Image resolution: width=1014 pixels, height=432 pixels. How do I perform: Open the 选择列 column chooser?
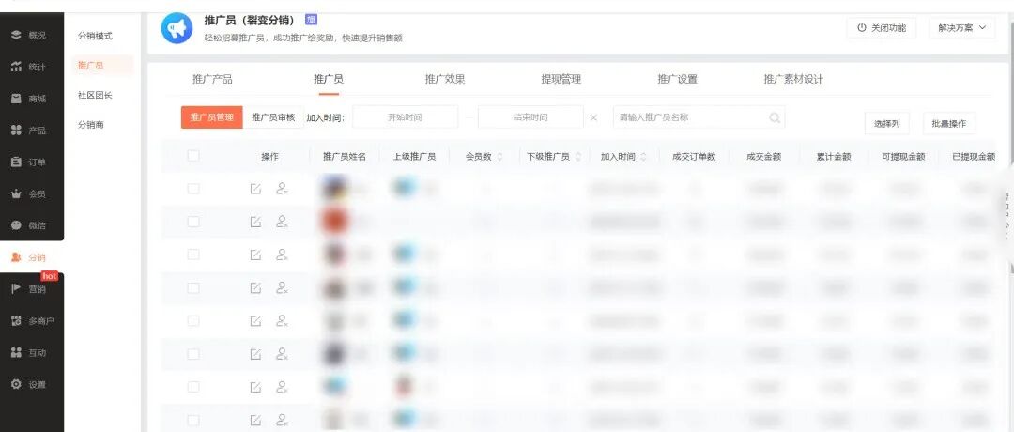886,123
